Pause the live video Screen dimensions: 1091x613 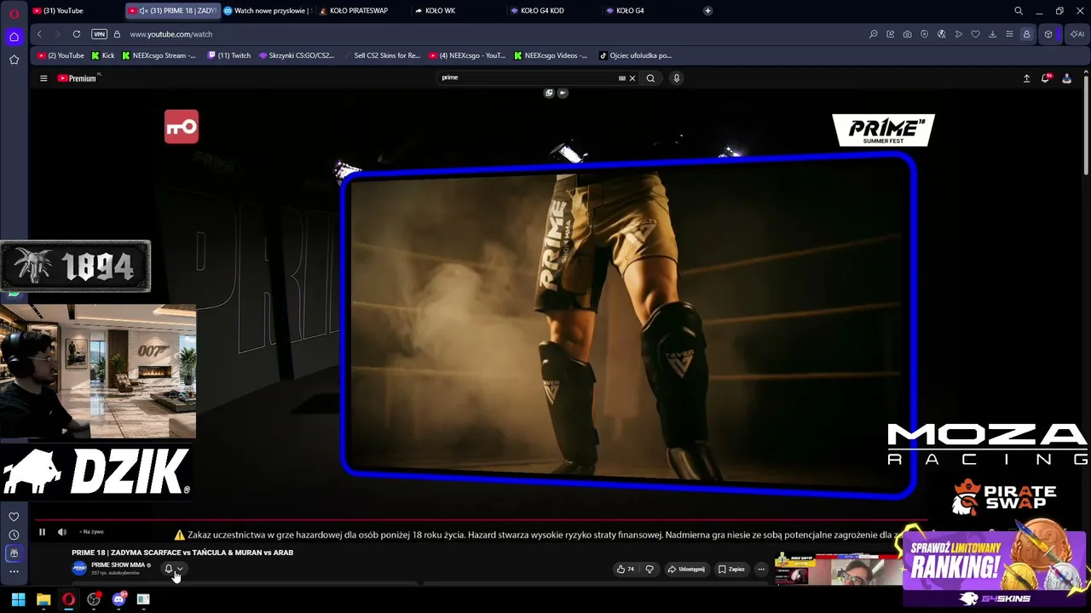pyautogui.click(x=42, y=532)
